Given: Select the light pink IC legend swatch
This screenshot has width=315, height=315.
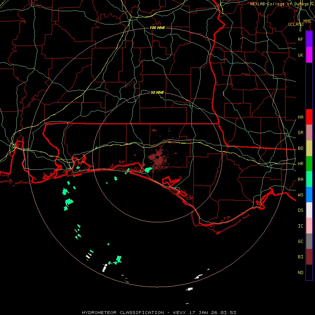Looking at the screenshot, I should [x=309, y=226].
